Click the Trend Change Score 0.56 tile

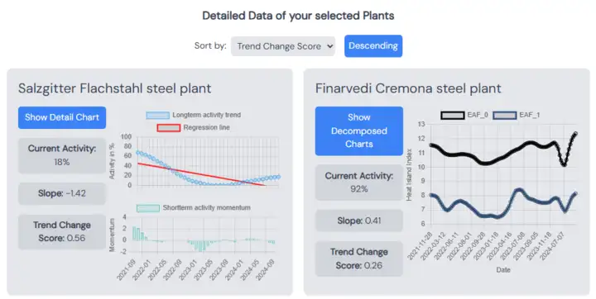pyautogui.click(x=62, y=231)
